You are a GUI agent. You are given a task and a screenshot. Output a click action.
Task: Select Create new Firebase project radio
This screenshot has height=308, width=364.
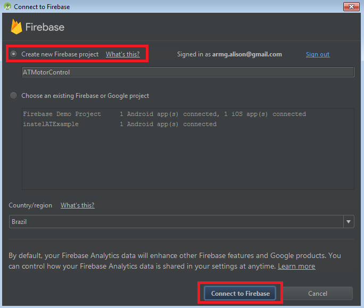14,54
